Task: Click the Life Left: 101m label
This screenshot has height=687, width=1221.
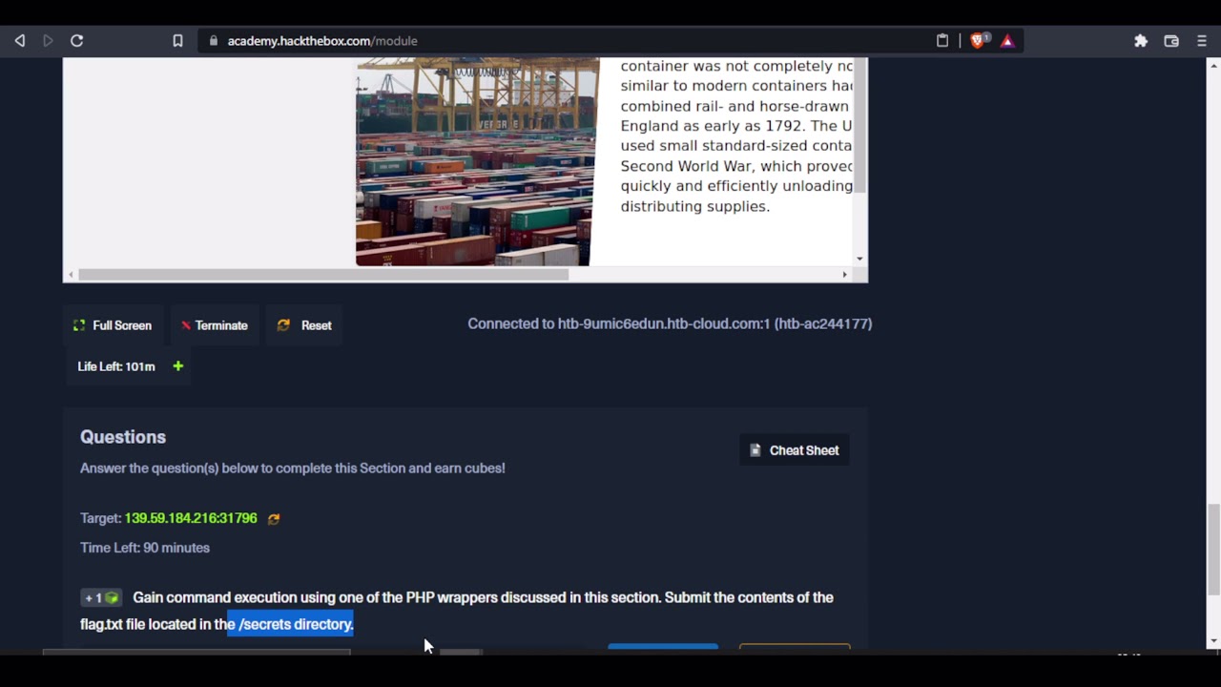Action: point(116,366)
